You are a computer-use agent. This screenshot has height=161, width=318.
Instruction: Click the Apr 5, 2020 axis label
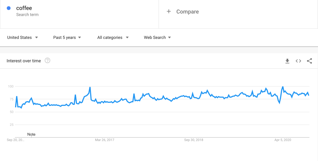[x=283, y=140]
